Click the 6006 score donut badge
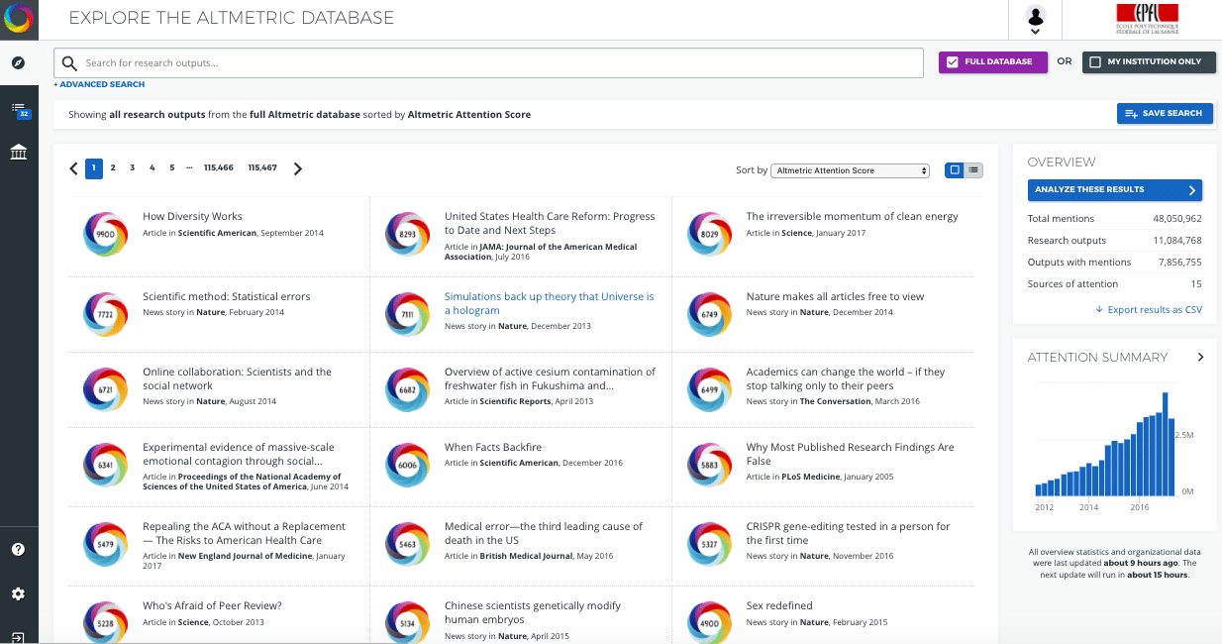 pyautogui.click(x=407, y=465)
